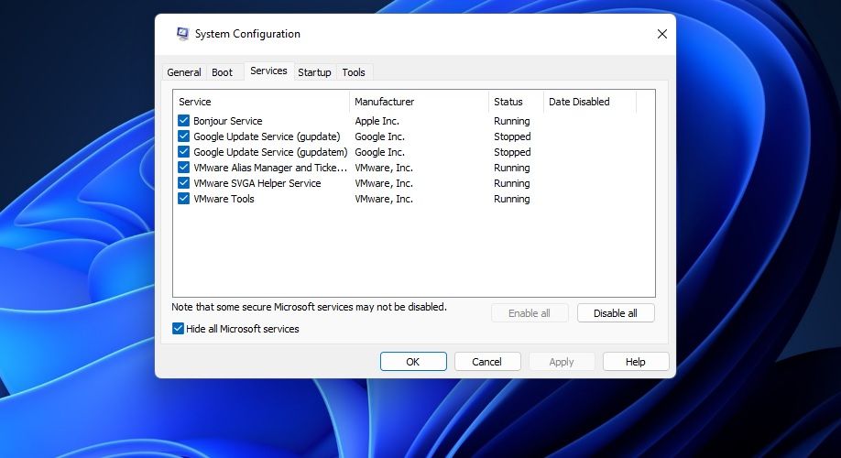Go to the Startup tab
The height and width of the screenshot is (458, 841).
coord(314,72)
